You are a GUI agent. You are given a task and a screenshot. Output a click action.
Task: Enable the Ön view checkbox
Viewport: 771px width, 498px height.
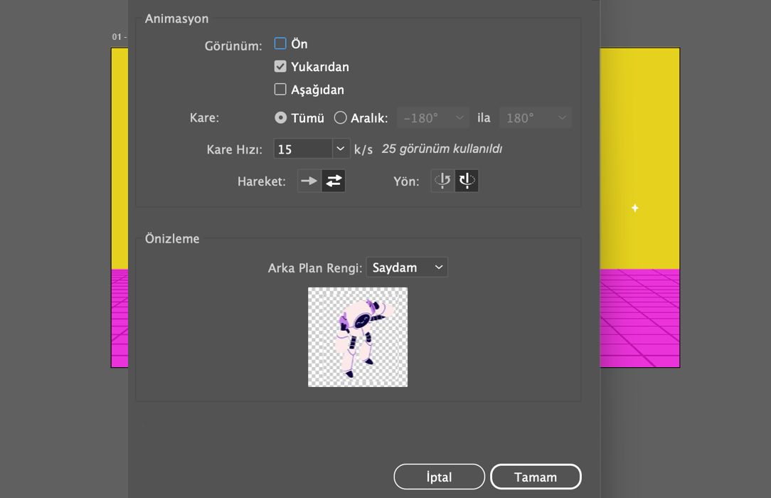tap(281, 44)
